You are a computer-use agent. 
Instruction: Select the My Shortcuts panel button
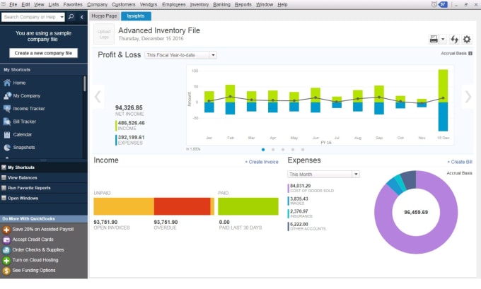[44, 167]
